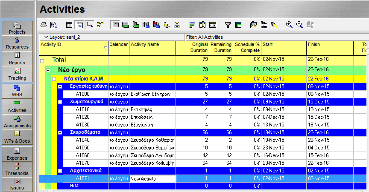Open Assignments from the sidebar
Image resolution: width=369 pixels, height=192 pixels.
click(17, 122)
